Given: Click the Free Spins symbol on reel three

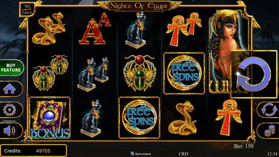Looking at the screenshot, I should 139,118.
